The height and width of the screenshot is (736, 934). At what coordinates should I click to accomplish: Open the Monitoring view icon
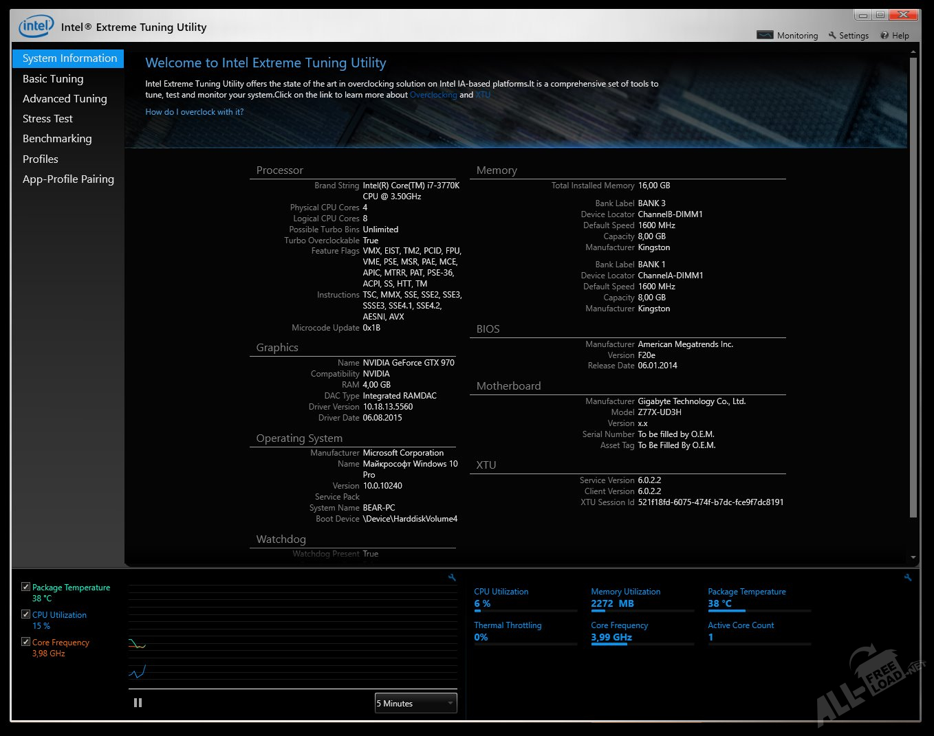765,35
